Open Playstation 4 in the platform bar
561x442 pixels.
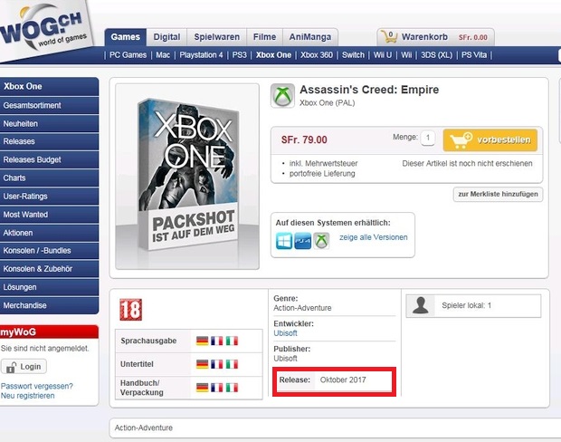201,55
